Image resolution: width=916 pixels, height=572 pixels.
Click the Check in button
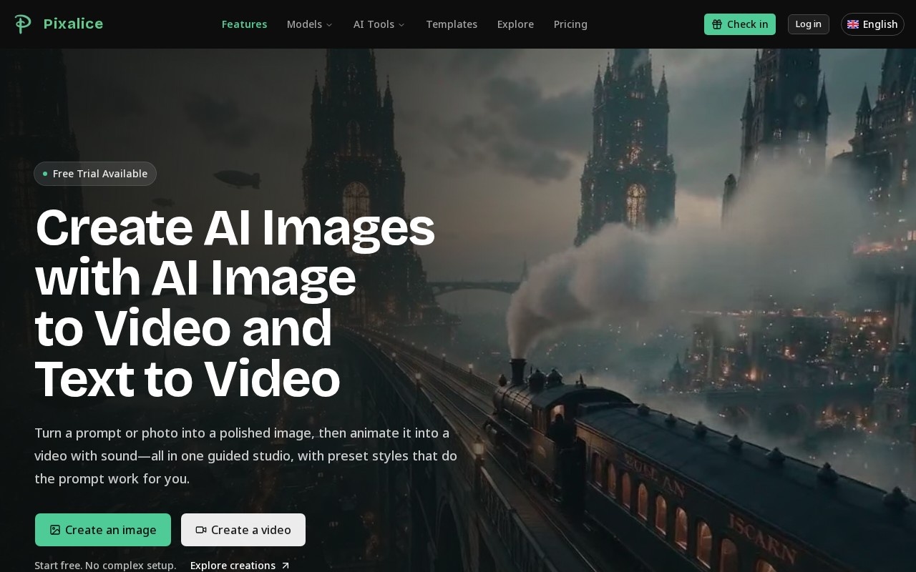coord(740,24)
